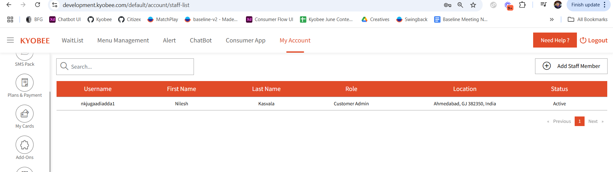This screenshot has width=613, height=172.
Task: Click first name Nilesh cell
Action: 181,104
